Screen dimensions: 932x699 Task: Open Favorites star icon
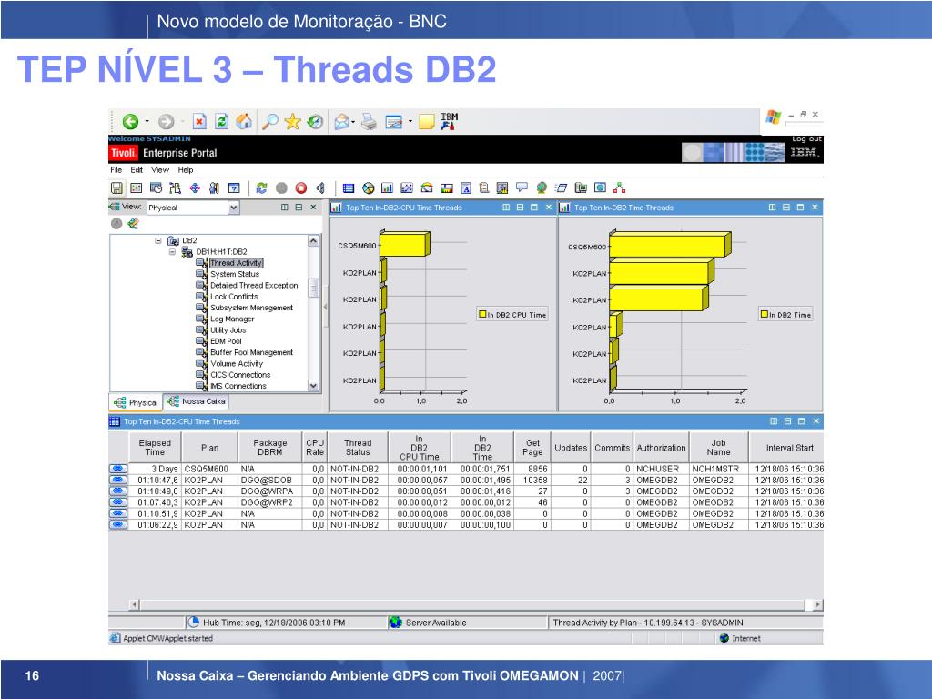(x=292, y=122)
